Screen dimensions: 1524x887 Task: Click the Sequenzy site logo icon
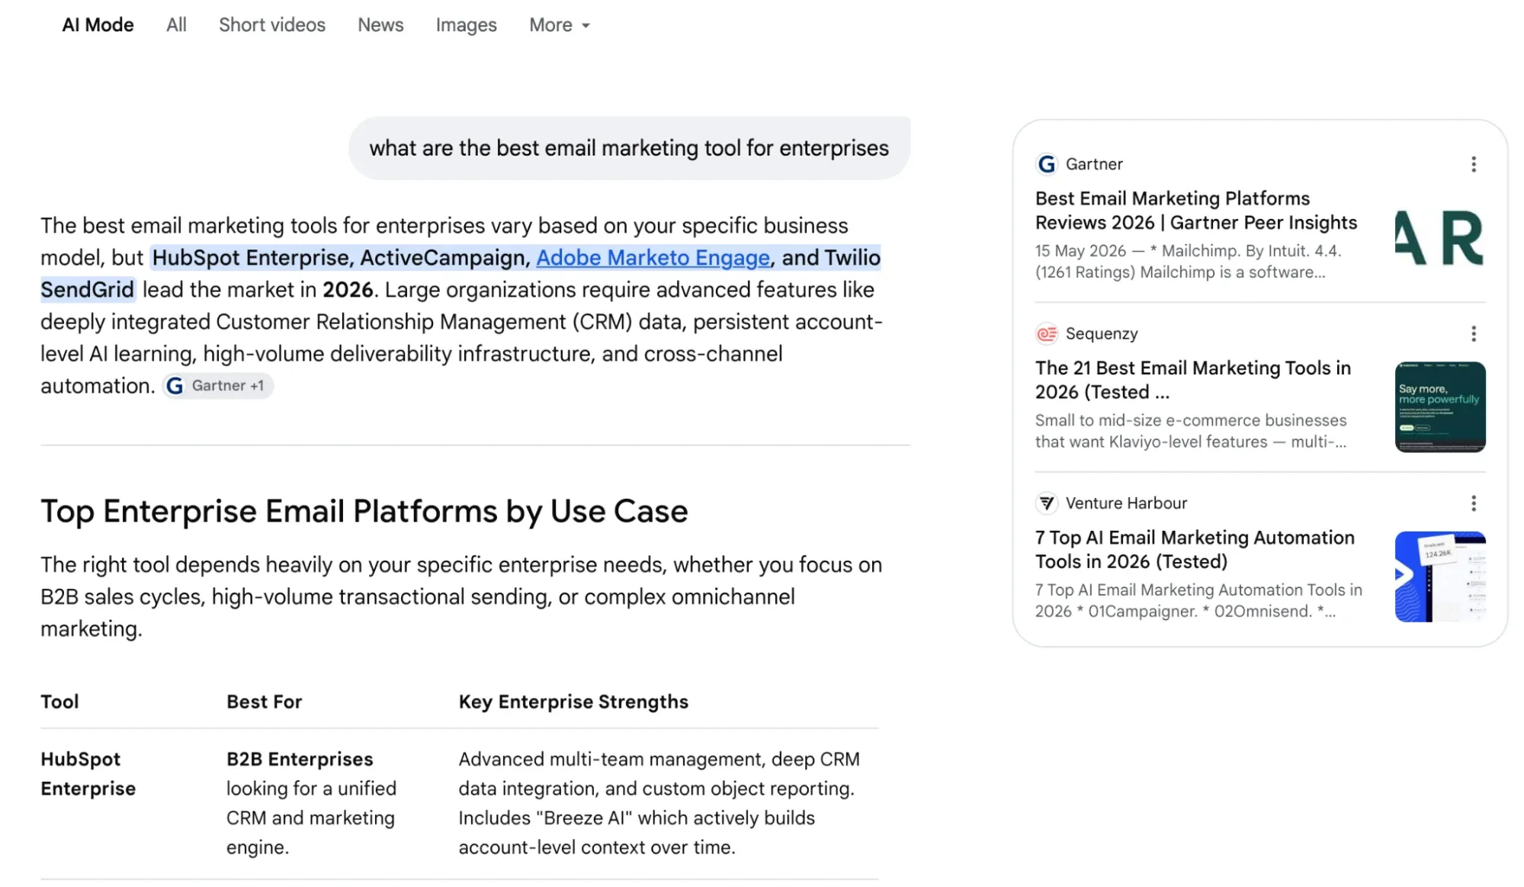1047,333
